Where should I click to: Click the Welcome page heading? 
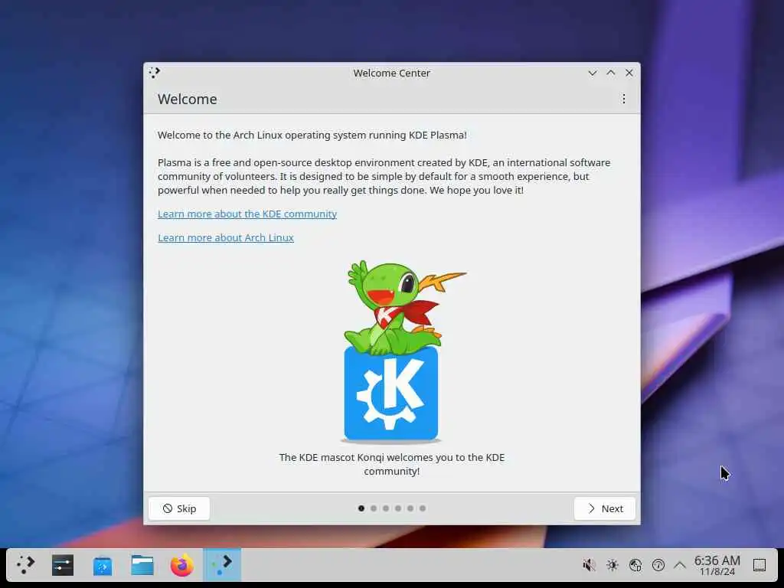187,99
